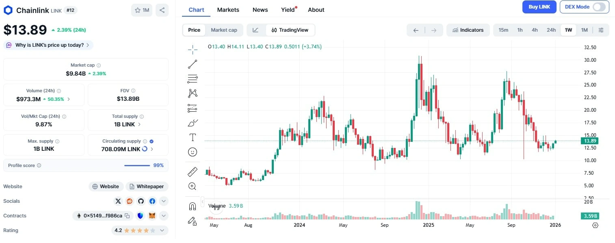Click the FDV info icon
This screenshot has width=615, height=243.
pos(133,91)
